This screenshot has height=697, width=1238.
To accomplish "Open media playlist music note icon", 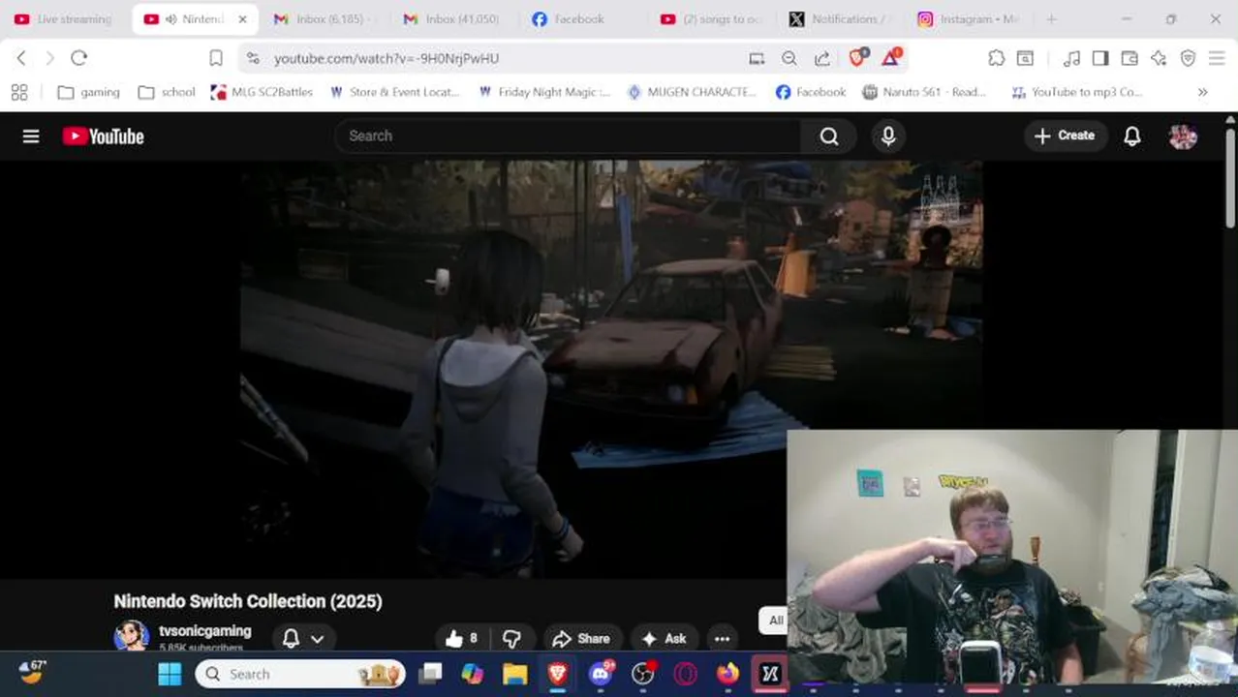I will pyautogui.click(x=1071, y=58).
